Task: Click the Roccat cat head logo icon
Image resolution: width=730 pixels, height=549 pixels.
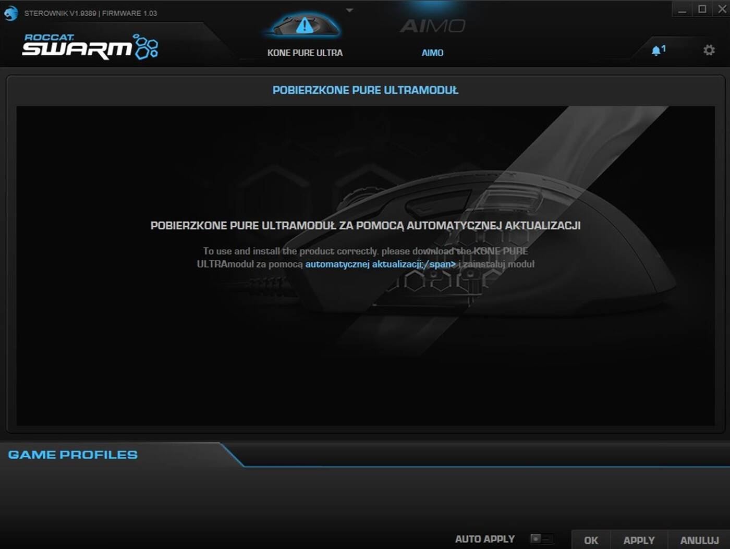Action: click(10, 13)
